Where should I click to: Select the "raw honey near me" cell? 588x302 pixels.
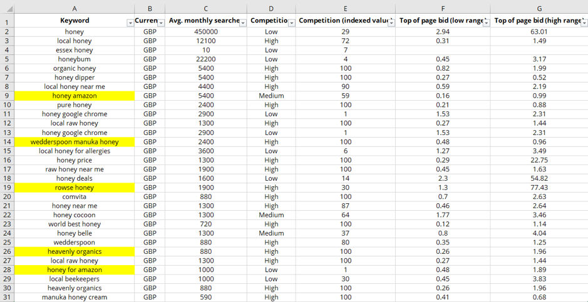pos(75,169)
